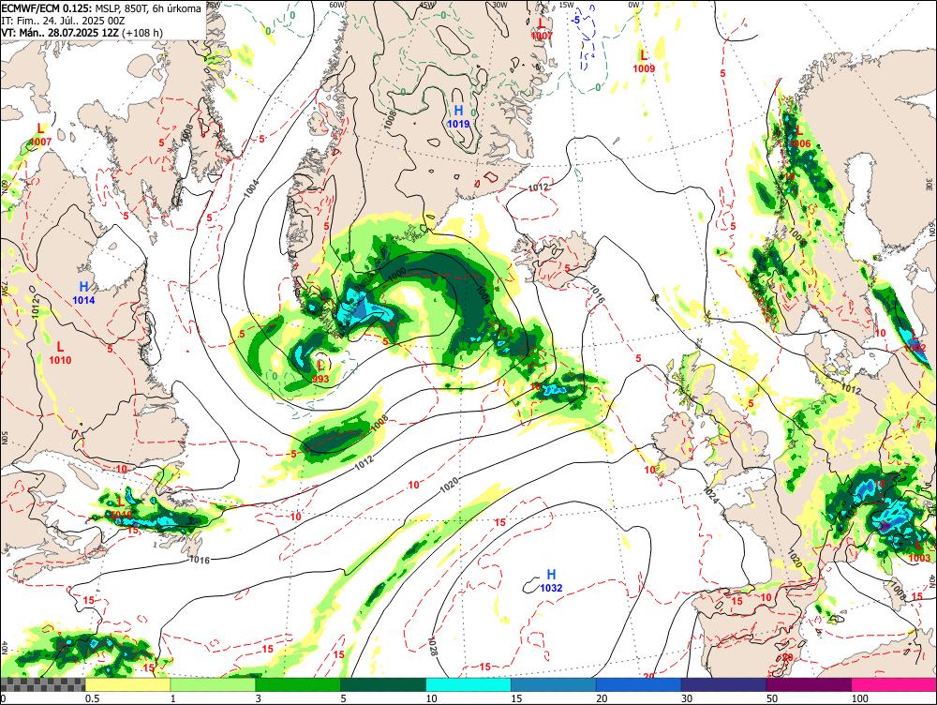Click the dark green 5–10 mm legend swatch
This screenshot has height=705, width=937.
tap(383, 684)
